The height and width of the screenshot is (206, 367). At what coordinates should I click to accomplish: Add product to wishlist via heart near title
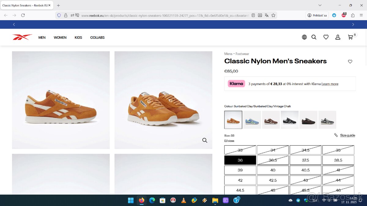pos(350,61)
